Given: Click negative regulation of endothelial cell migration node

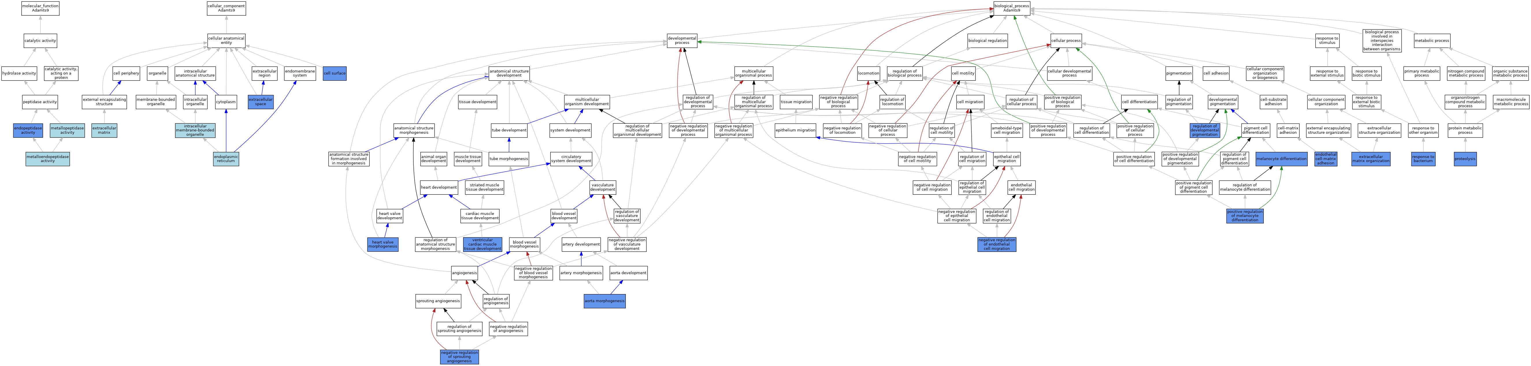Looking at the screenshot, I should (x=997, y=244).
